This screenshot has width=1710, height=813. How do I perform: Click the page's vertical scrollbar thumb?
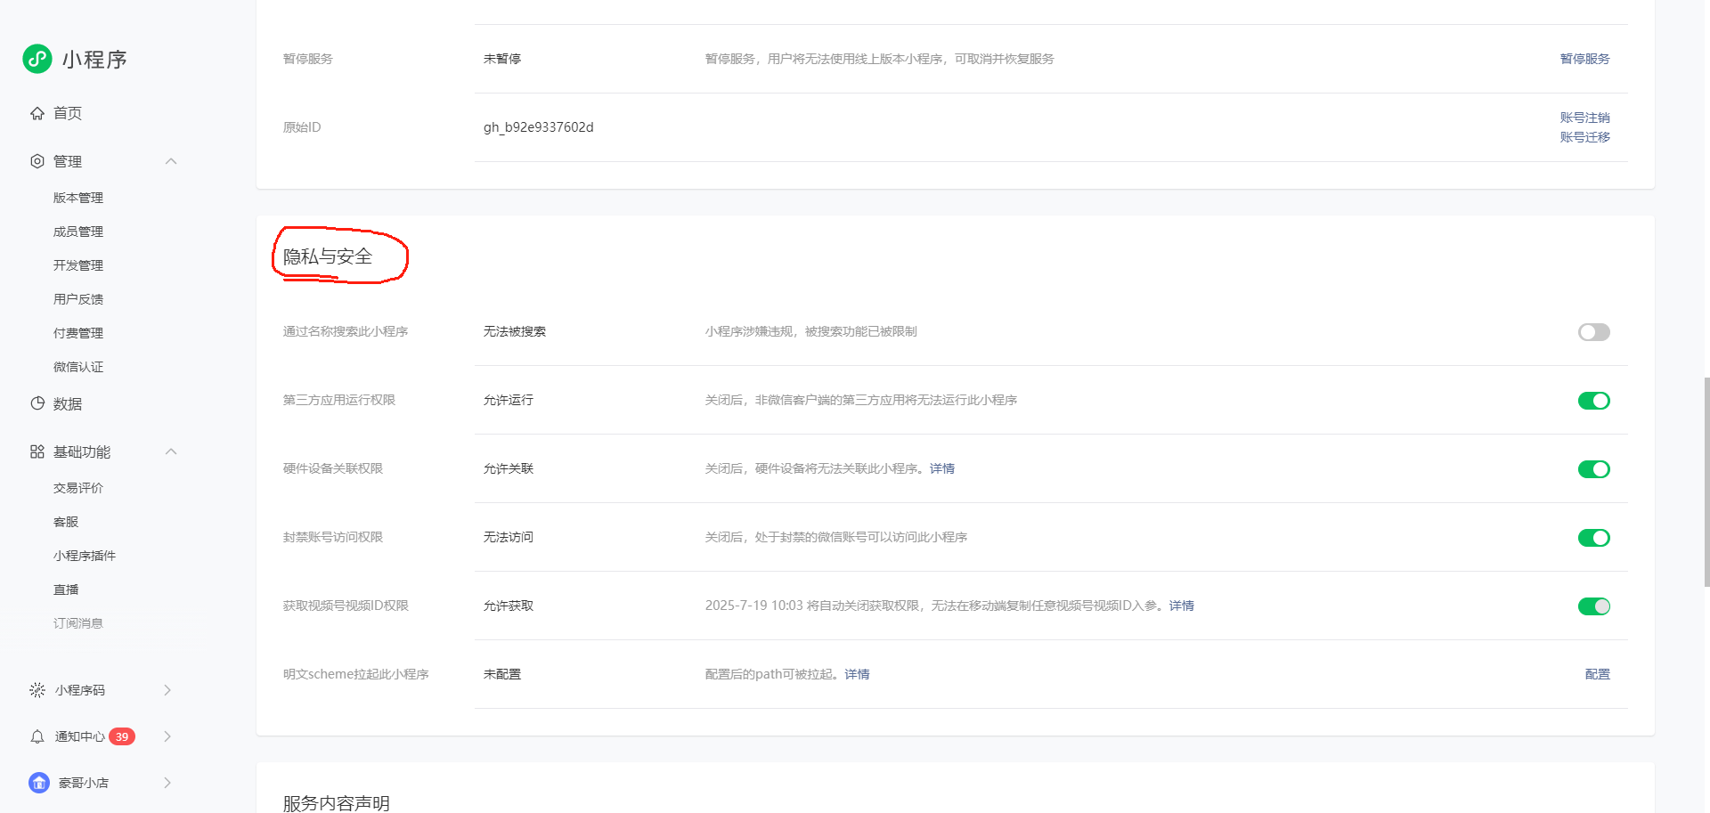pos(1706,481)
